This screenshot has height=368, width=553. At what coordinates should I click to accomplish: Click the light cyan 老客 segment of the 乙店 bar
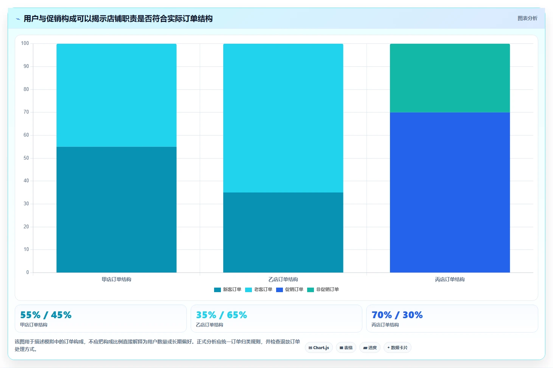(283, 118)
